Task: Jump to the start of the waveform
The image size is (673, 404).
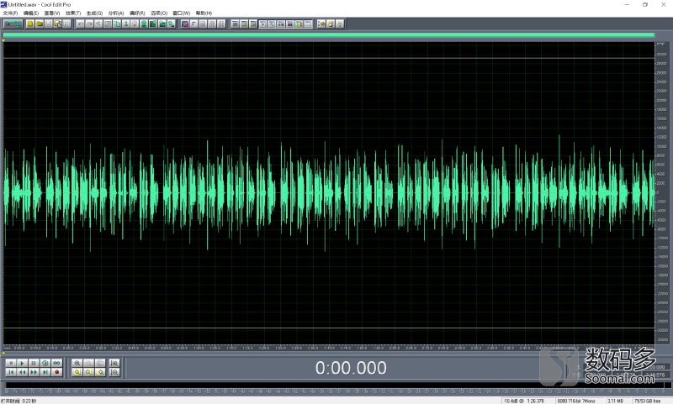Action: (x=10, y=371)
